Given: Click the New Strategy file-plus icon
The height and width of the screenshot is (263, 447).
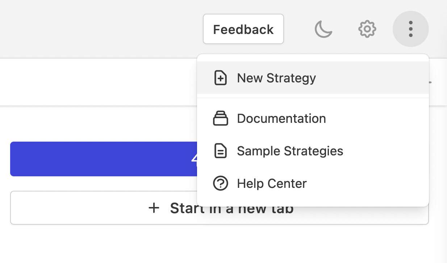Looking at the screenshot, I should [221, 78].
